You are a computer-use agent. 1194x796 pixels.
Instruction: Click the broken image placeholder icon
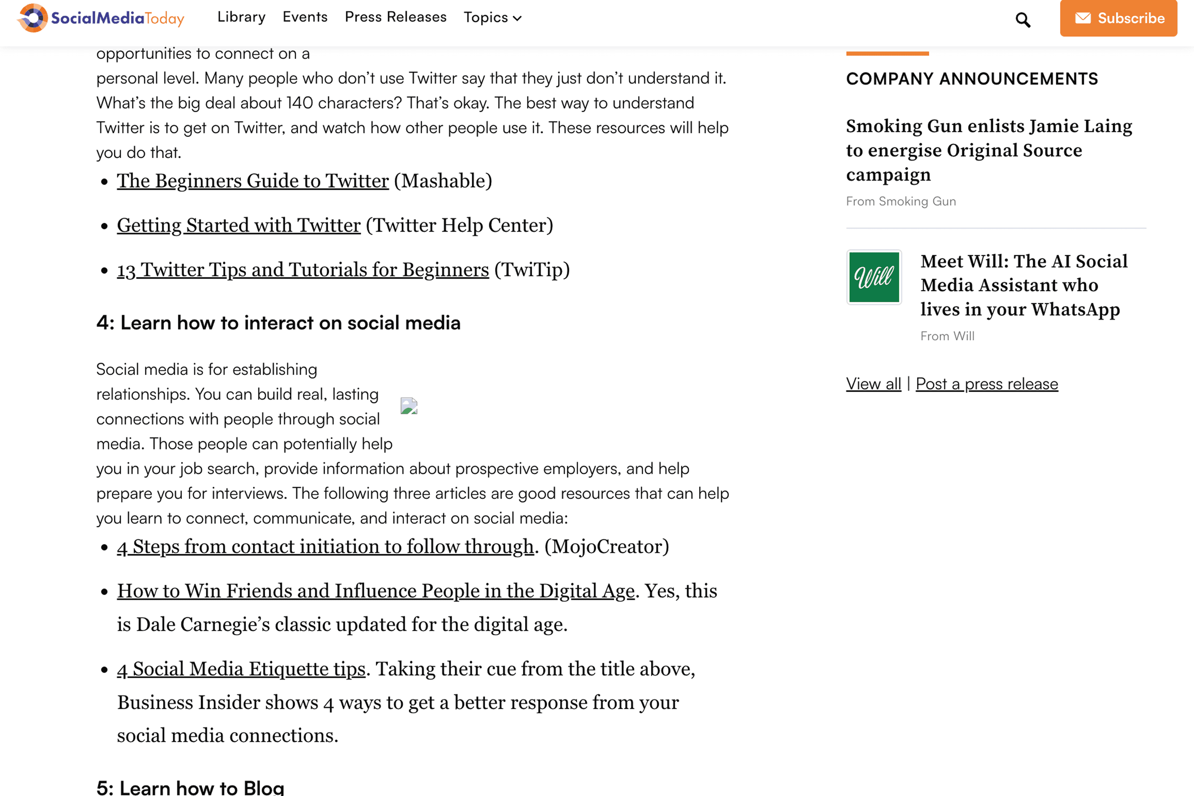[409, 406]
